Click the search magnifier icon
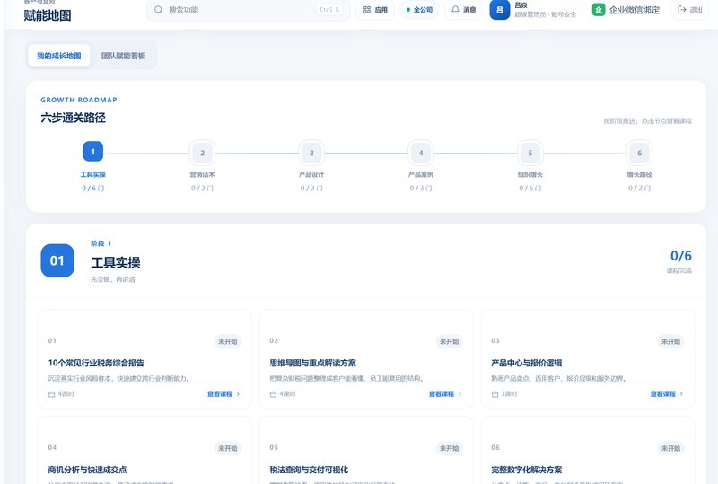Image resolution: width=718 pixels, height=484 pixels. 159,10
